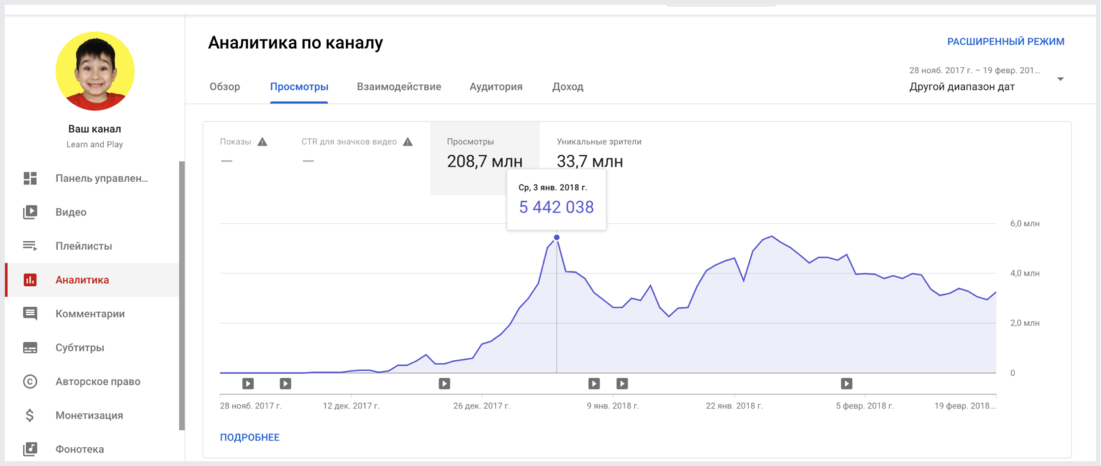Switch to the Обзор tab
Image resolution: width=1101 pixels, height=466 pixels.
(x=225, y=87)
